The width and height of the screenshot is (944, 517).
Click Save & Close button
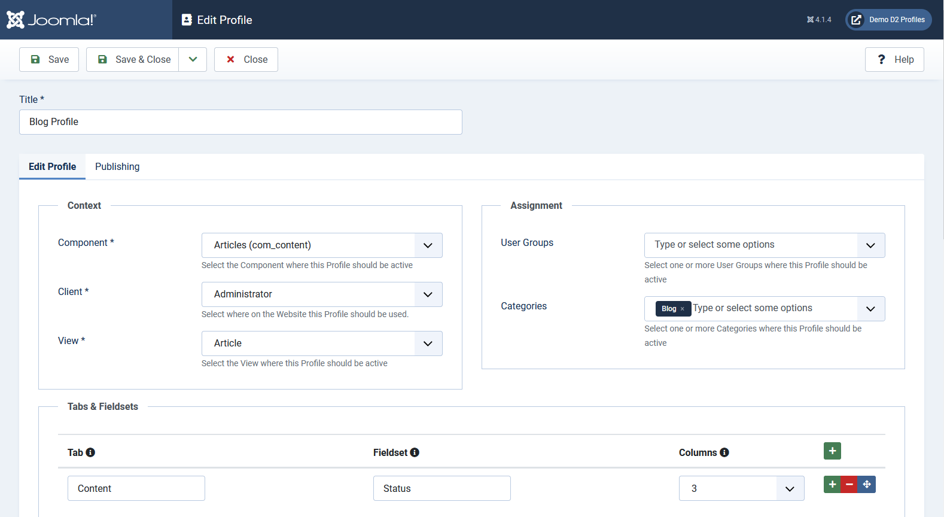tap(133, 59)
